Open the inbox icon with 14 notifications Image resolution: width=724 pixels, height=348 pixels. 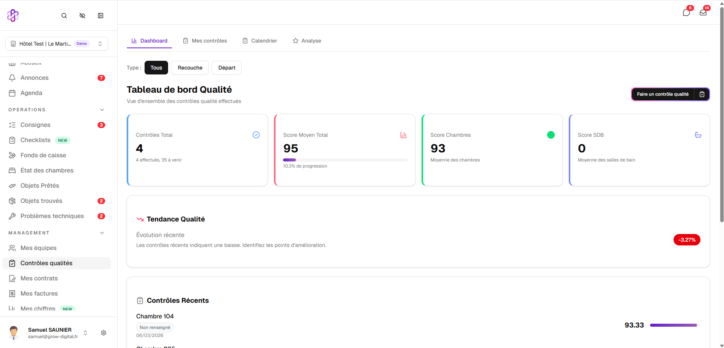[x=703, y=13]
